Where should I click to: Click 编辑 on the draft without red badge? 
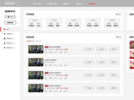[89, 62]
